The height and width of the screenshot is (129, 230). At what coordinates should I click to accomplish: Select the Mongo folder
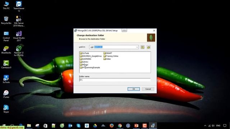coord(84,64)
